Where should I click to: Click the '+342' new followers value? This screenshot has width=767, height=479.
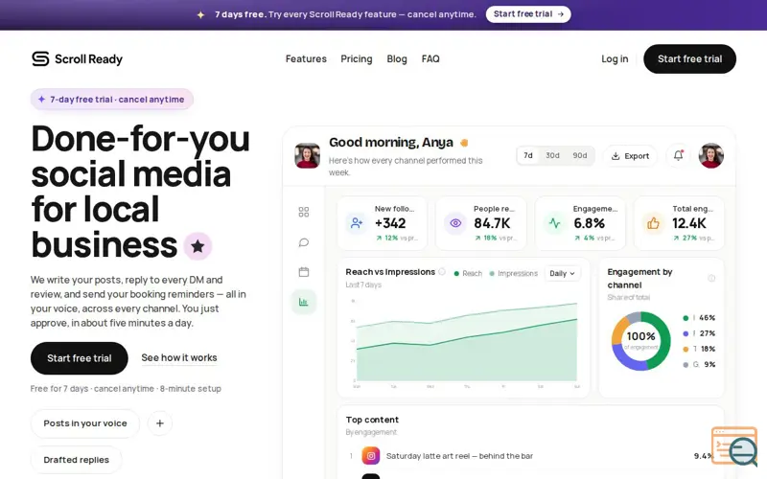[x=390, y=223]
